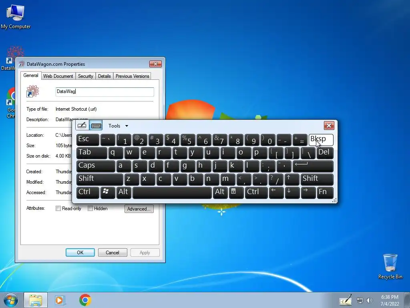The image size is (410, 308).
Task: Confirm properties with OK button
Action: (x=80, y=253)
